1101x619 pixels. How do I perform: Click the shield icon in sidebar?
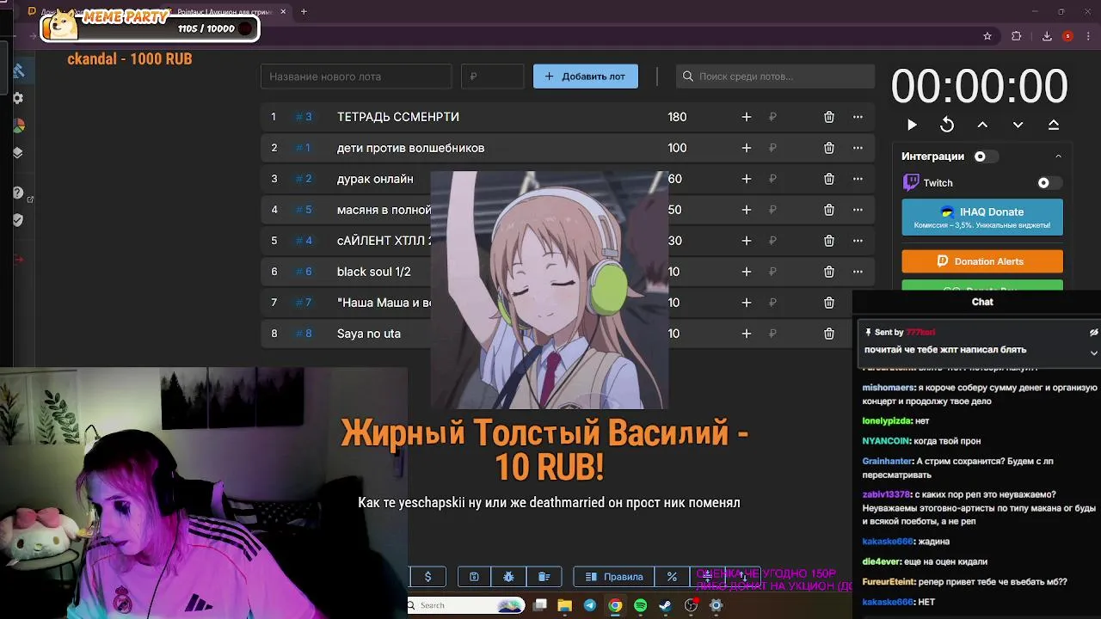18,220
